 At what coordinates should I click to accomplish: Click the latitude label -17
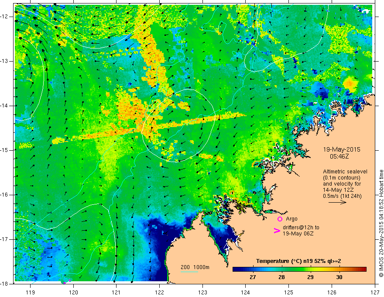coord(4,239)
